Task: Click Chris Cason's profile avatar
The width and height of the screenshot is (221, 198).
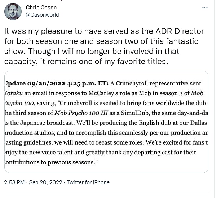Action: point(13,11)
